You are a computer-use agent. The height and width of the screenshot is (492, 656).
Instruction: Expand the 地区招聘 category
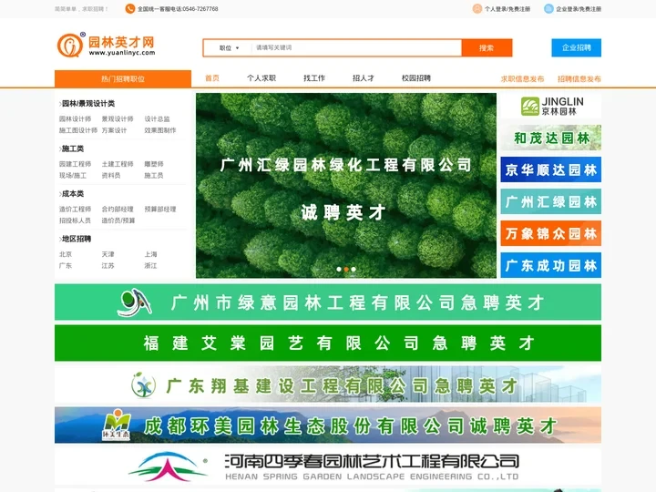pos(76,239)
